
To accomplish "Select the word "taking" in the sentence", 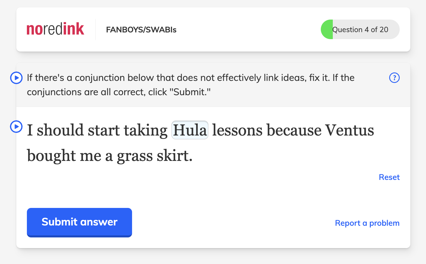I will [x=146, y=130].
